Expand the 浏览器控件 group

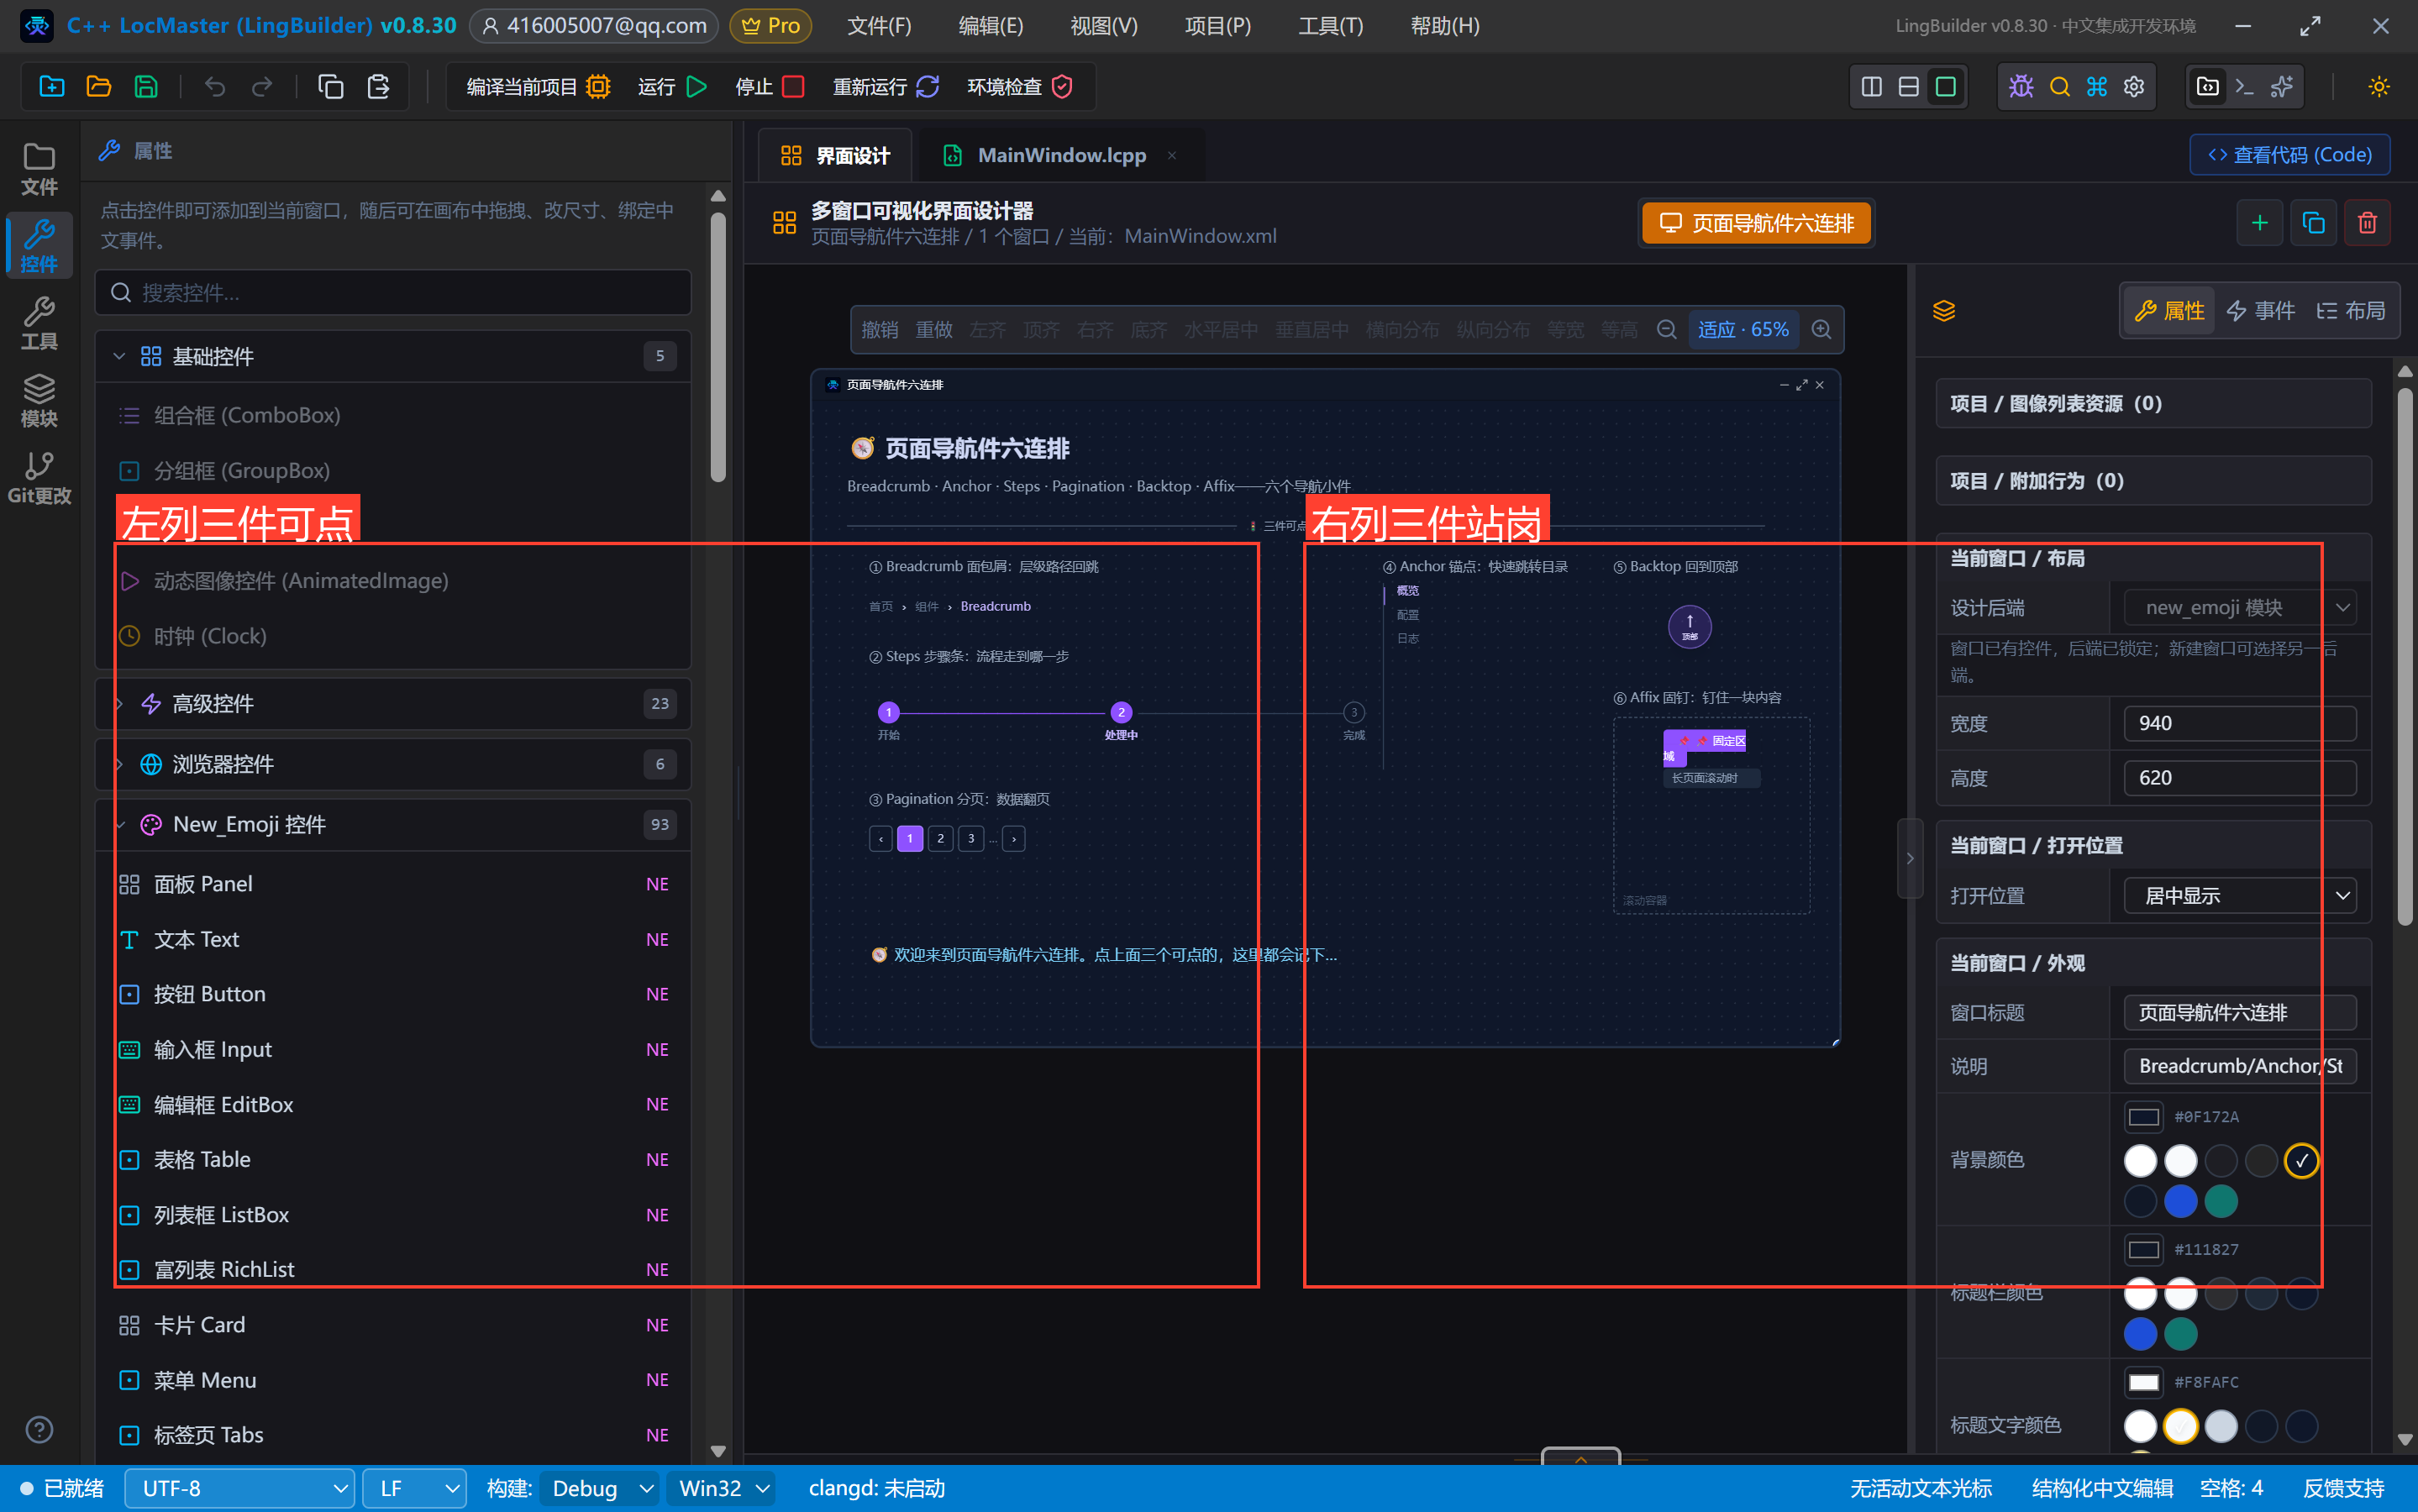click(393, 764)
